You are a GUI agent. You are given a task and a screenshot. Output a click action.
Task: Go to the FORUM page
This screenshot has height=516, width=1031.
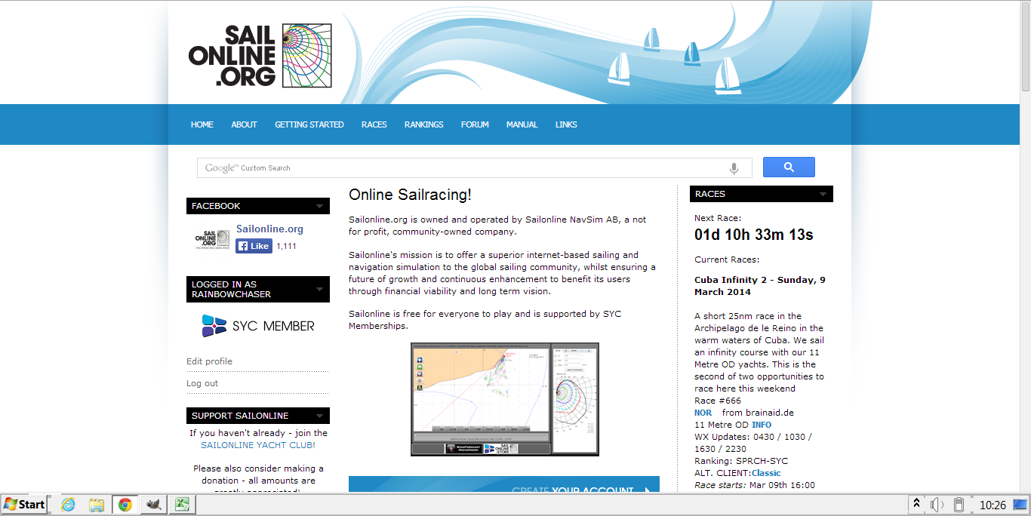[475, 124]
